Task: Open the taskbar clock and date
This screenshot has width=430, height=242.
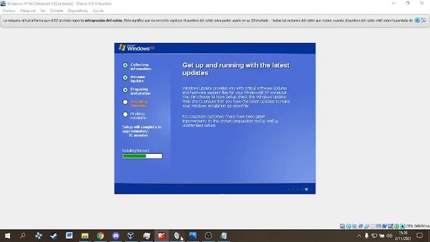Action: coord(403,236)
